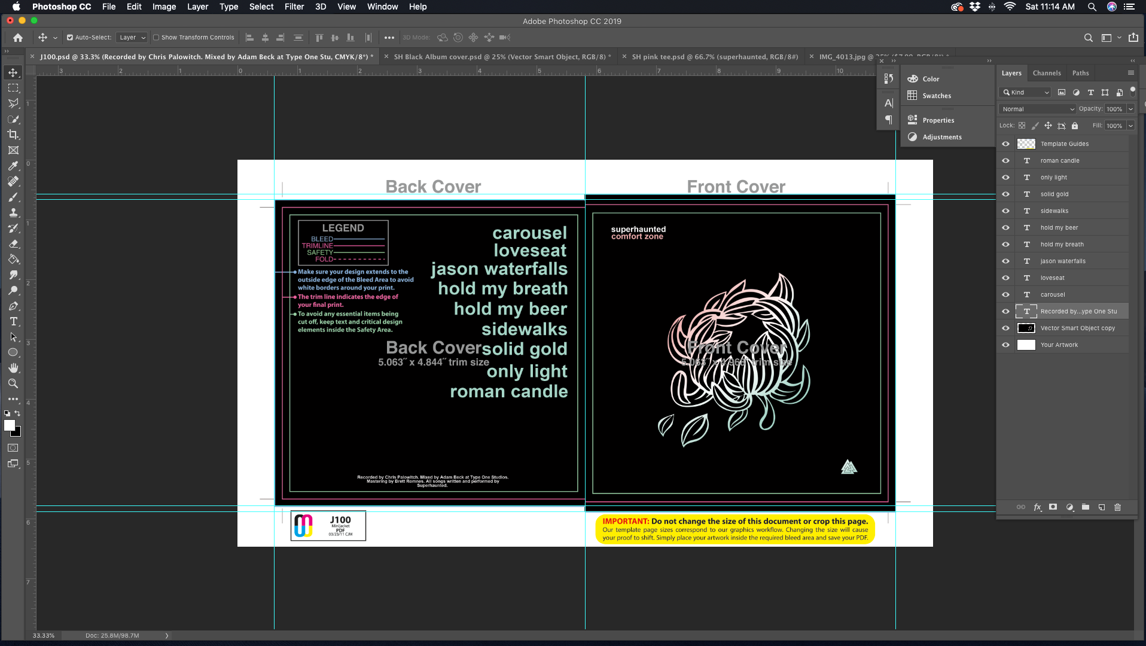Select the Ellipse shape tool
This screenshot has width=1146, height=646.
(x=13, y=352)
